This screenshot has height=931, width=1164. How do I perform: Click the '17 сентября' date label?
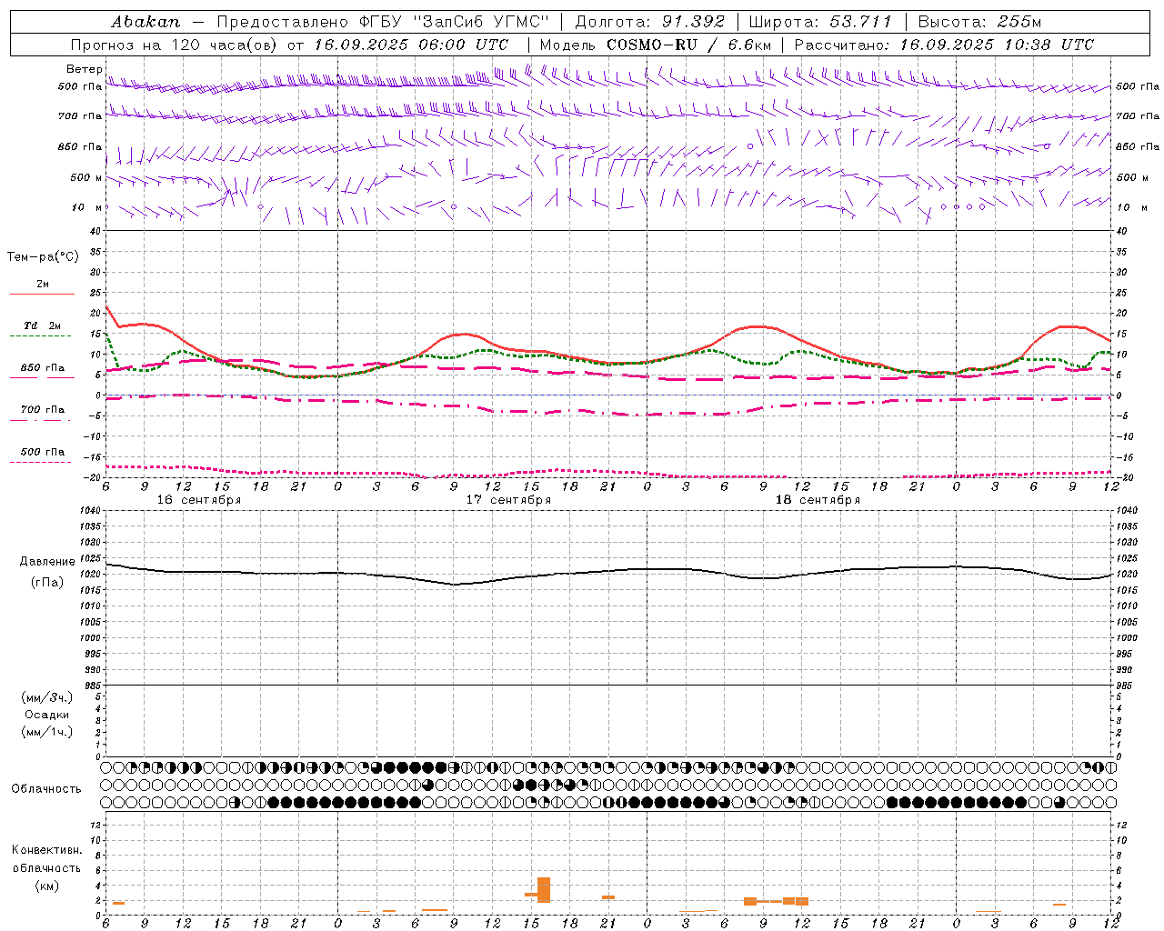pos(508,500)
